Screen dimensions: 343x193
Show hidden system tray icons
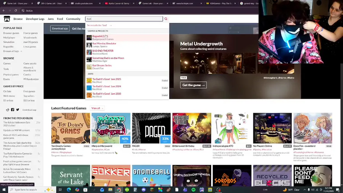tap(305, 190)
